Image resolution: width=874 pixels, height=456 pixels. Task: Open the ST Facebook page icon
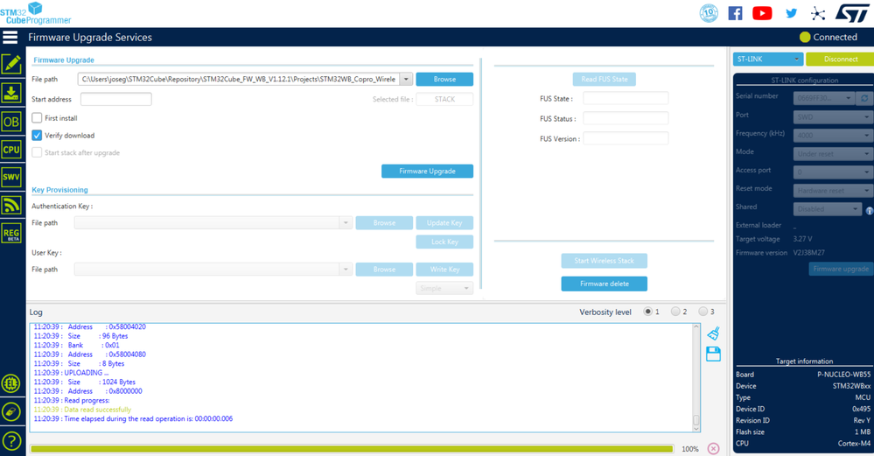pyautogui.click(x=735, y=13)
